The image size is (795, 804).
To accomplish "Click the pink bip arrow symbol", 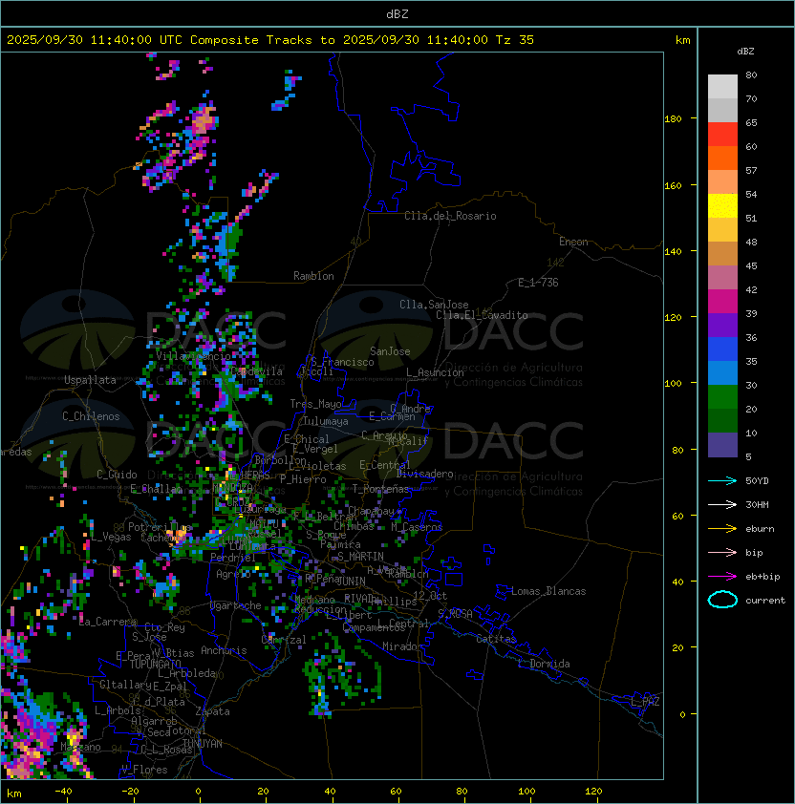I will 722,553.
